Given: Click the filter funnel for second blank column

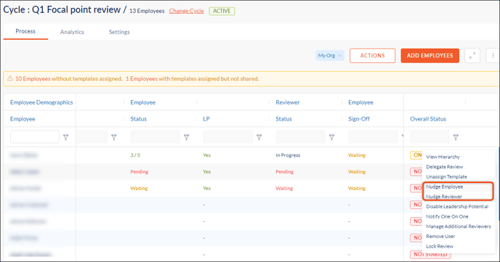Looking at the screenshot, I should (x=114, y=137).
